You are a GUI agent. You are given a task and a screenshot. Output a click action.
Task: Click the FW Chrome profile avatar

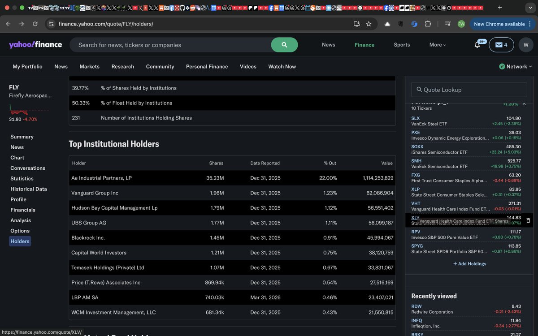click(461, 24)
